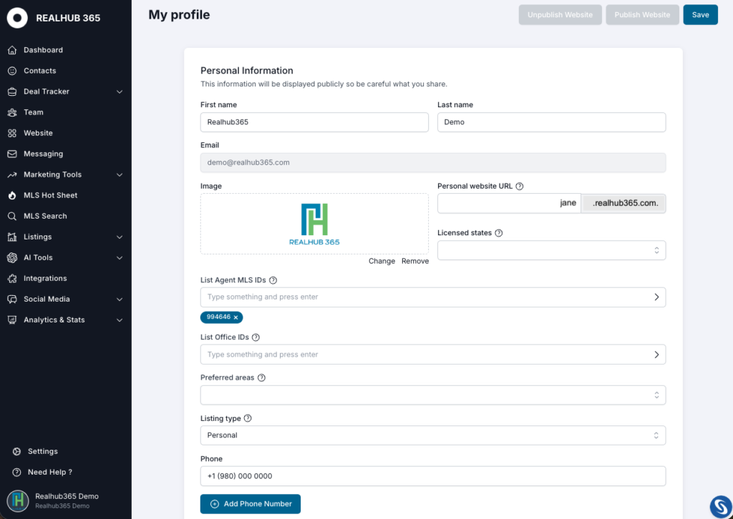Screen dimensions: 733x519
Task: Click the Marketing Tools trend arrow icon
Action: [12, 174]
